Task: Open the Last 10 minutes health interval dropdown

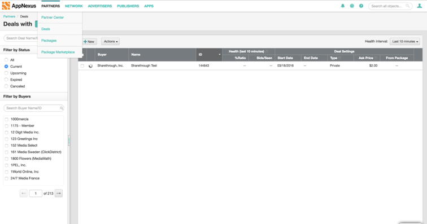Action: point(405,41)
